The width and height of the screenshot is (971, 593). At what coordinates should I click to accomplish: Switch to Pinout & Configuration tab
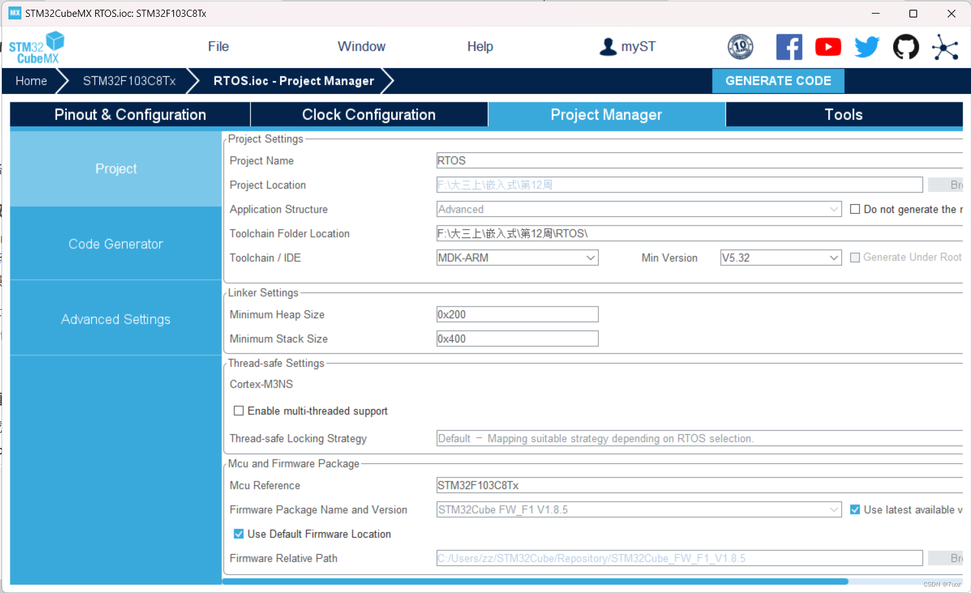click(x=130, y=115)
